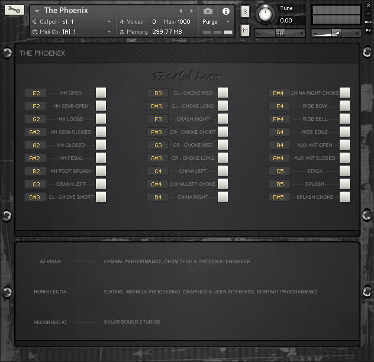Click the pan slider between L and R
The height and width of the screenshot is (362, 374).
click(x=280, y=33)
